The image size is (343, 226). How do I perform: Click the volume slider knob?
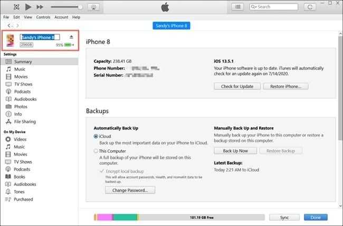coord(80,7)
